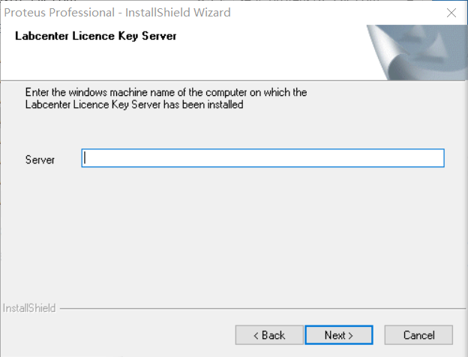This screenshot has height=357, width=468.
Task: Click the "Server" field label
Action: (40, 160)
